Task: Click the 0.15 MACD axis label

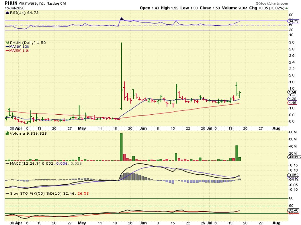Action: click(294, 165)
